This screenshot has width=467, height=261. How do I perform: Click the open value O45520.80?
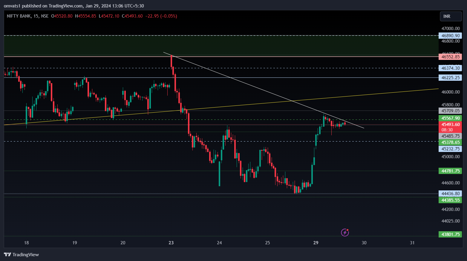coord(62,16)
